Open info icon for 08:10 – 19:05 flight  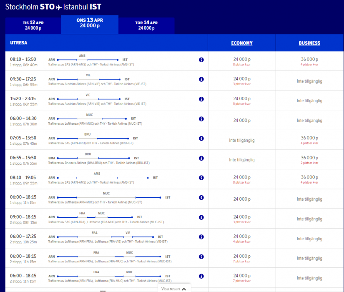tap(201, 178)
